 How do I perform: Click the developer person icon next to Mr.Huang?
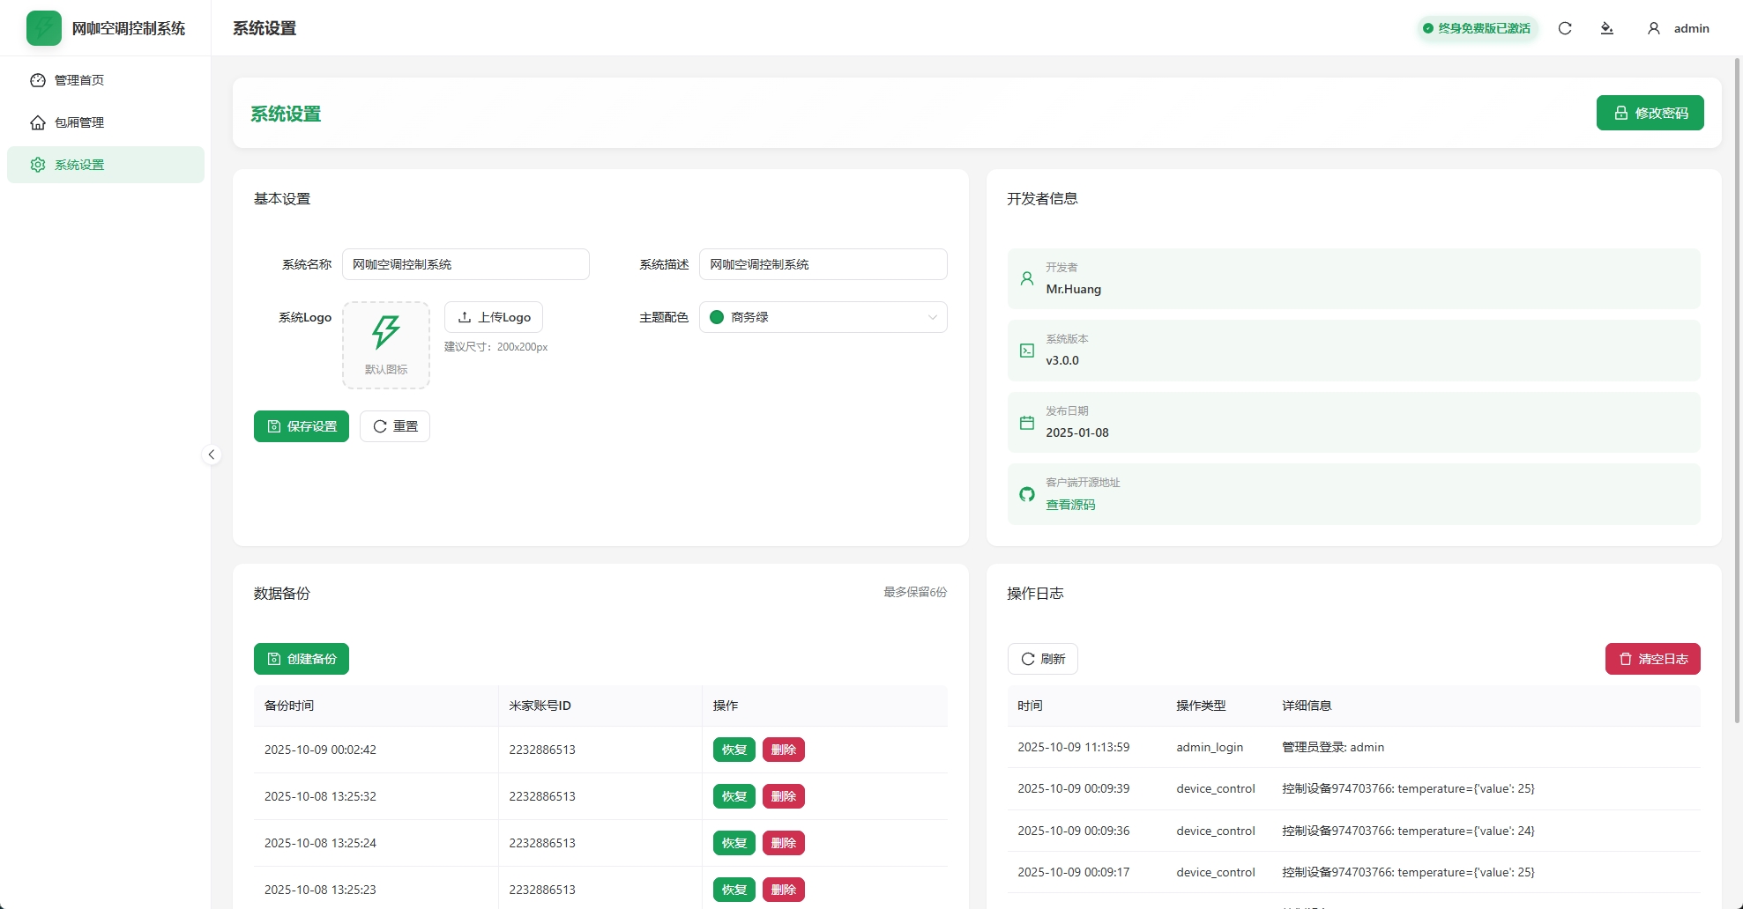[1026, 277]
